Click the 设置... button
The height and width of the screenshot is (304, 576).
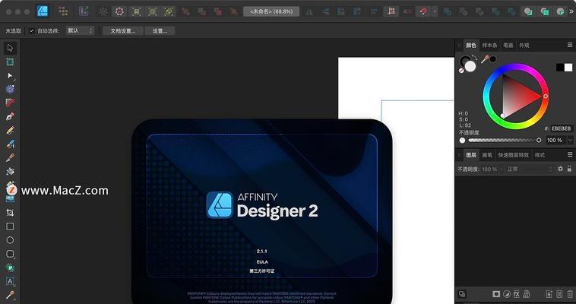(x=160, y=31)
